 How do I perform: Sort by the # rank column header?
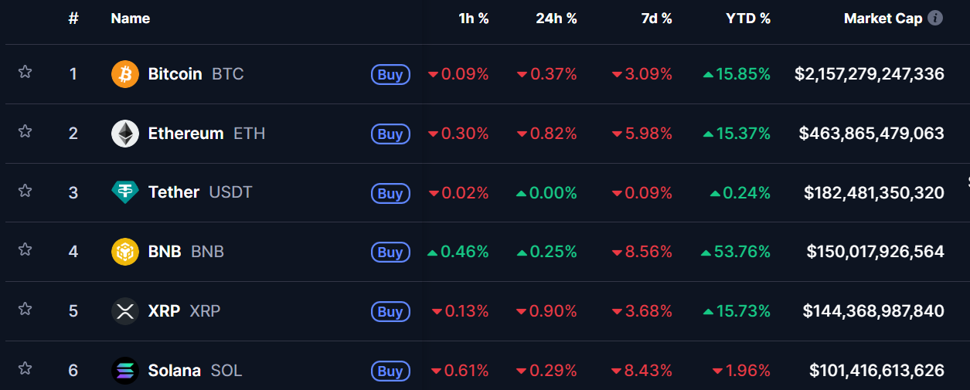pyautogui.click(x=73, y=19)
